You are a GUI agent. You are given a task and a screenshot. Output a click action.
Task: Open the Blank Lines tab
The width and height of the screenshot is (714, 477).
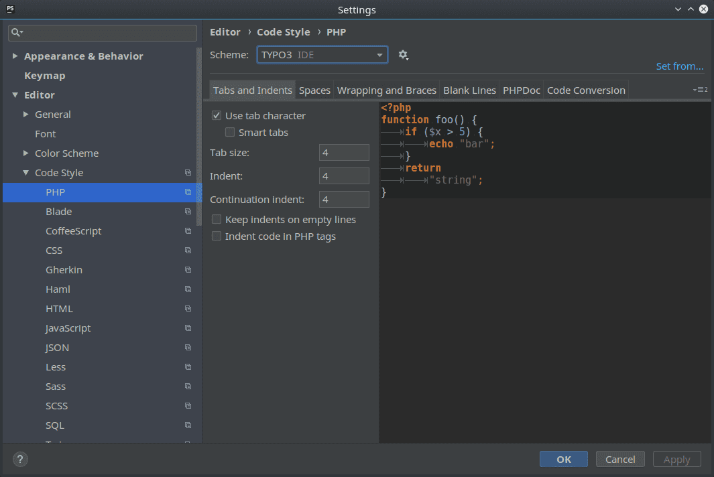point(469,90)
